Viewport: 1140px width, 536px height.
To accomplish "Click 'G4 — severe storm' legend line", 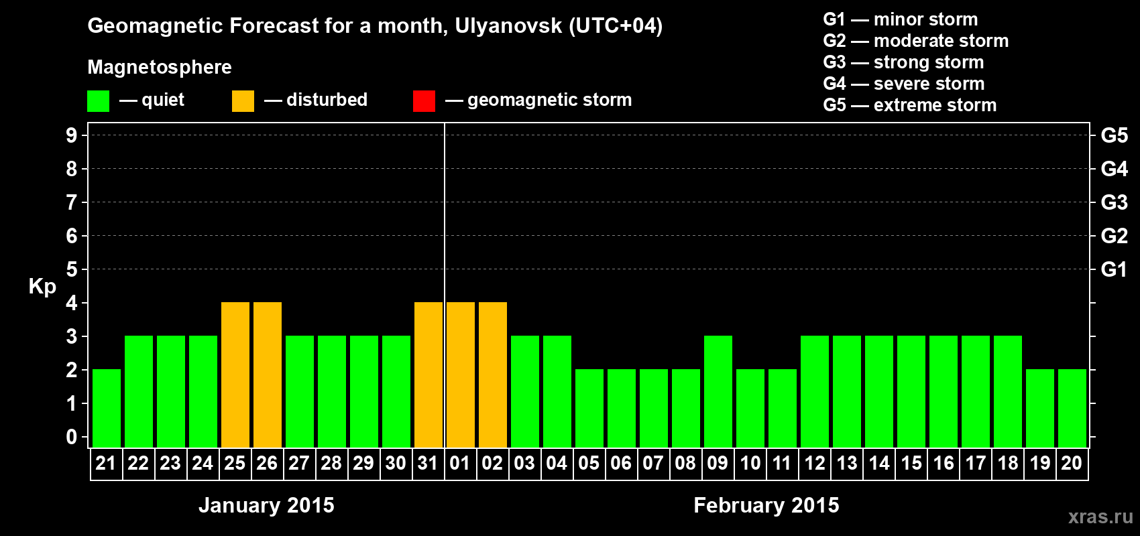I will [904, 84].
